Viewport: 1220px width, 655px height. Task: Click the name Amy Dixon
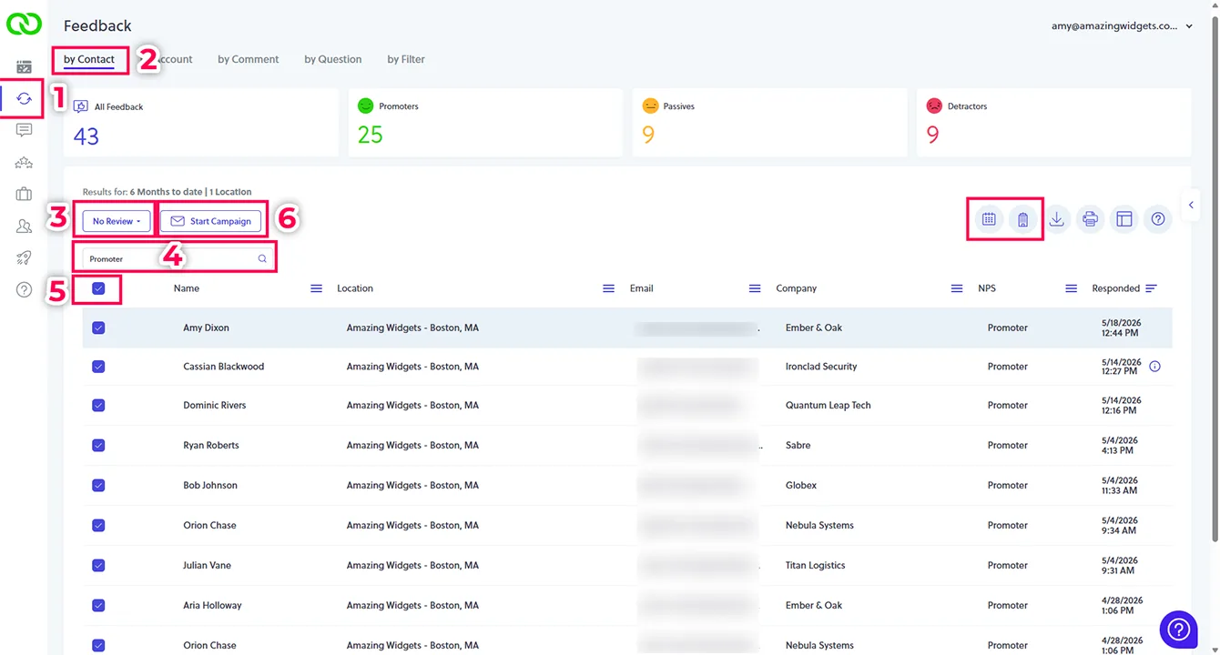point(207,327)
